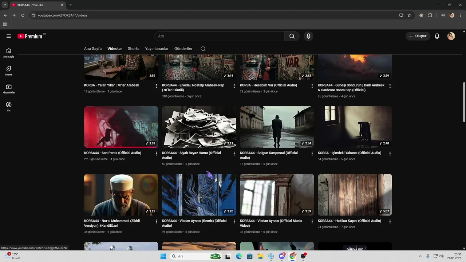Select the Videolar channel tab
Image resolution: width=466 pixels, height=262 pixels.
tap(115, 49)
